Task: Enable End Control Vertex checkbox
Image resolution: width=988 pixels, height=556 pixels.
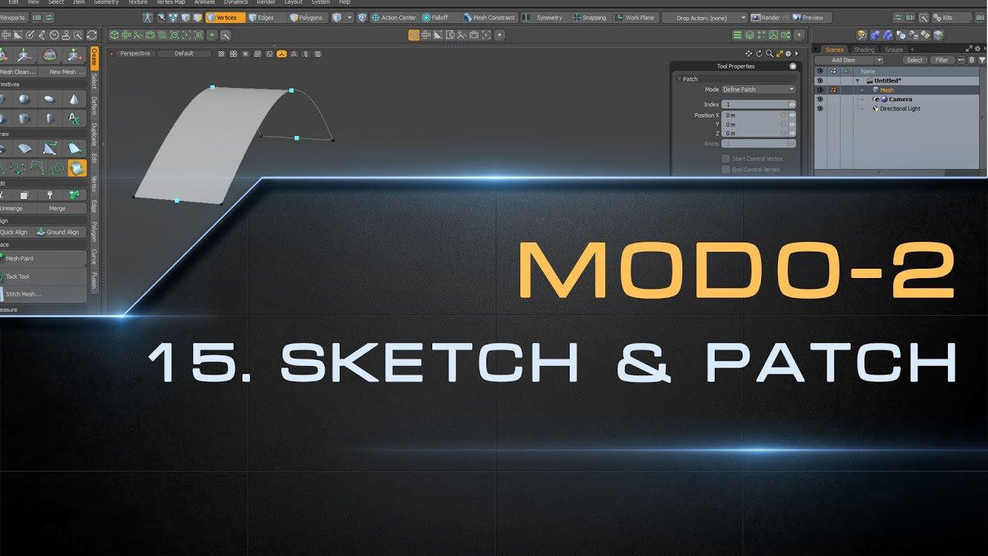Action: (x=726, y=169)
